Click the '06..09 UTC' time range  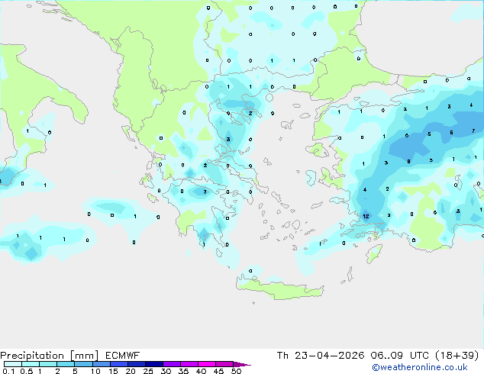[x=399, y=356]
